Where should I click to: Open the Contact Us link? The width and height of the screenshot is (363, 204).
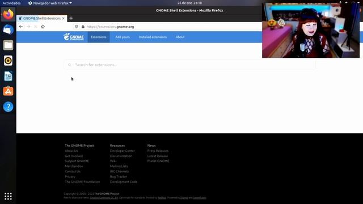(x=73, y=171)
